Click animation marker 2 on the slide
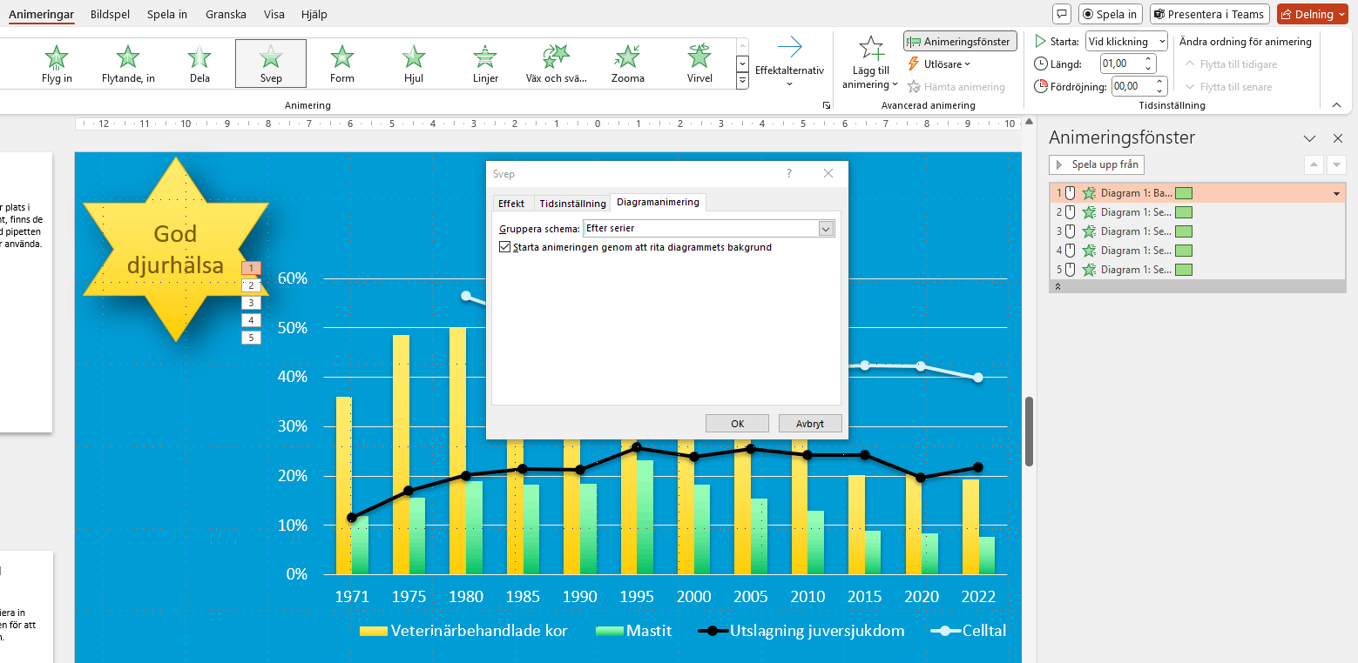Viewport: 1358px width, 663px height. [251, 285]
